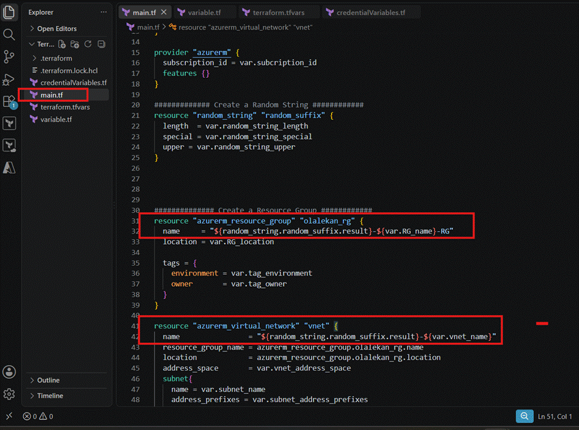
Task: Select main.tf in the file tree
Action: click(x=52, y=95)
